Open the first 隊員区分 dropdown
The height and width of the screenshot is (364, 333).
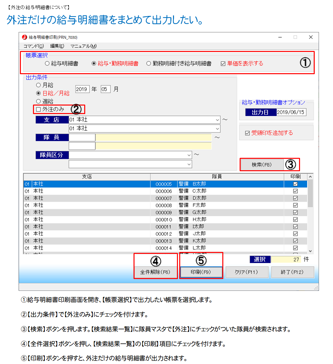click(x=189, y=155)
